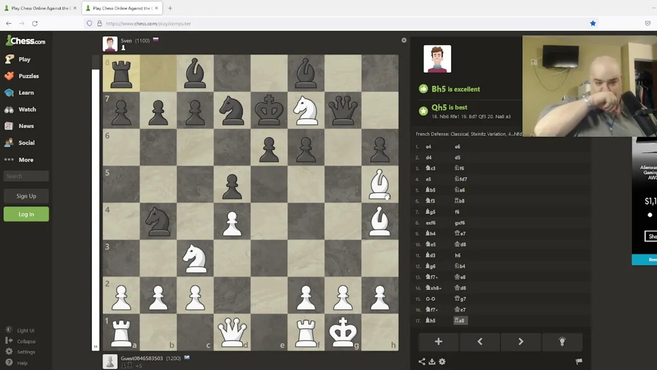This screenshot has height=370, width=657.
Task: Select the white knight on f7
Action: click(x=306, y=110)
